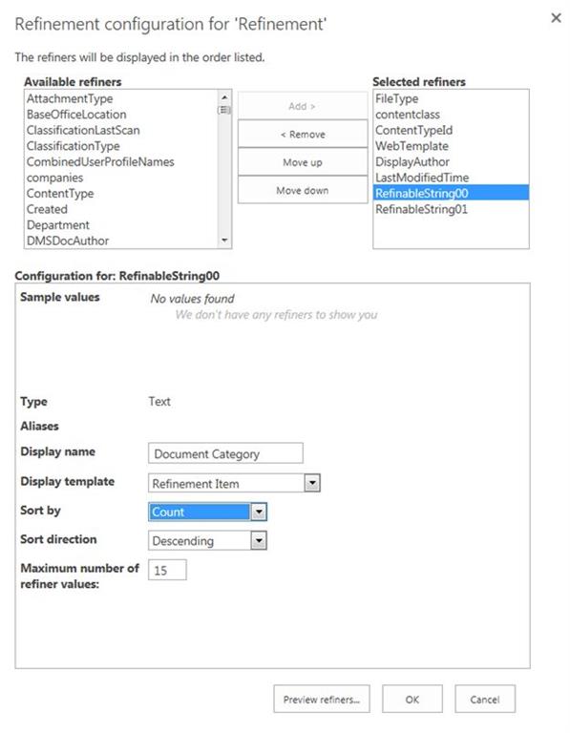This screenshot has height=733, width=570.
Task: Select ClassificationType refiner
Action: [121, 146]
